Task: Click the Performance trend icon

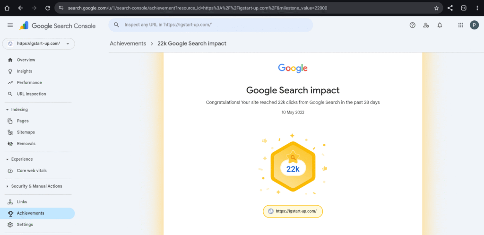Action: [10, 83]
